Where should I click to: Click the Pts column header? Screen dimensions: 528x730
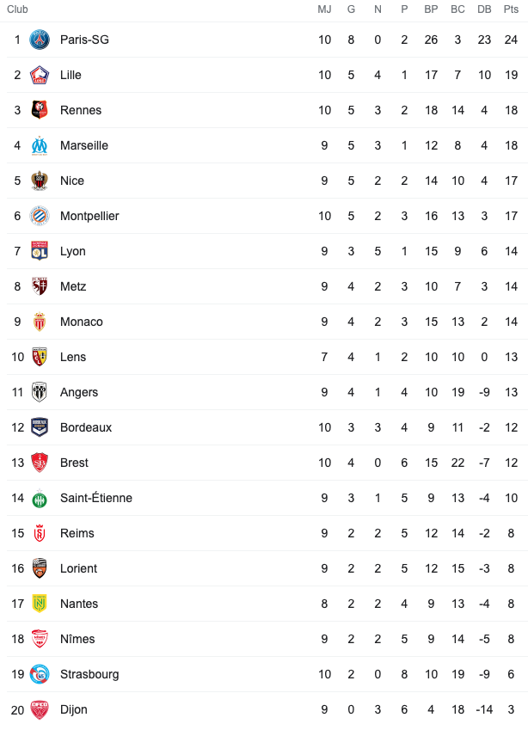point(511,9)
